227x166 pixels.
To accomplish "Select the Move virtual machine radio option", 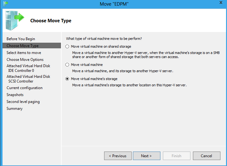I will (67, 65).
